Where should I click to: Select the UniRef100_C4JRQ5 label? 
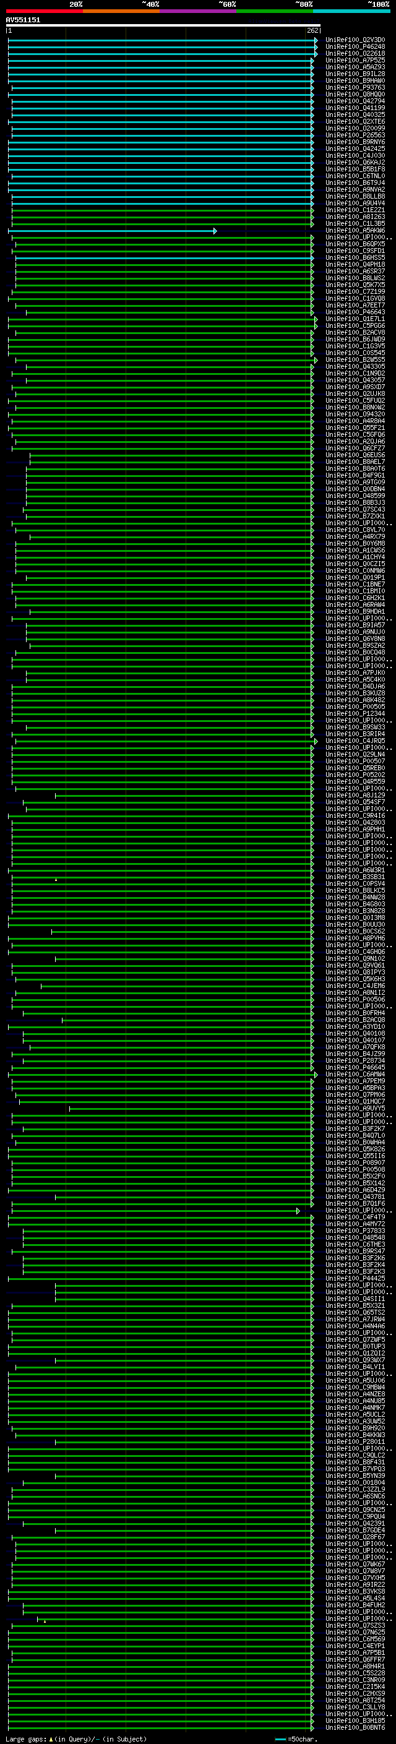pyautogui.click(x=355, y=741)
